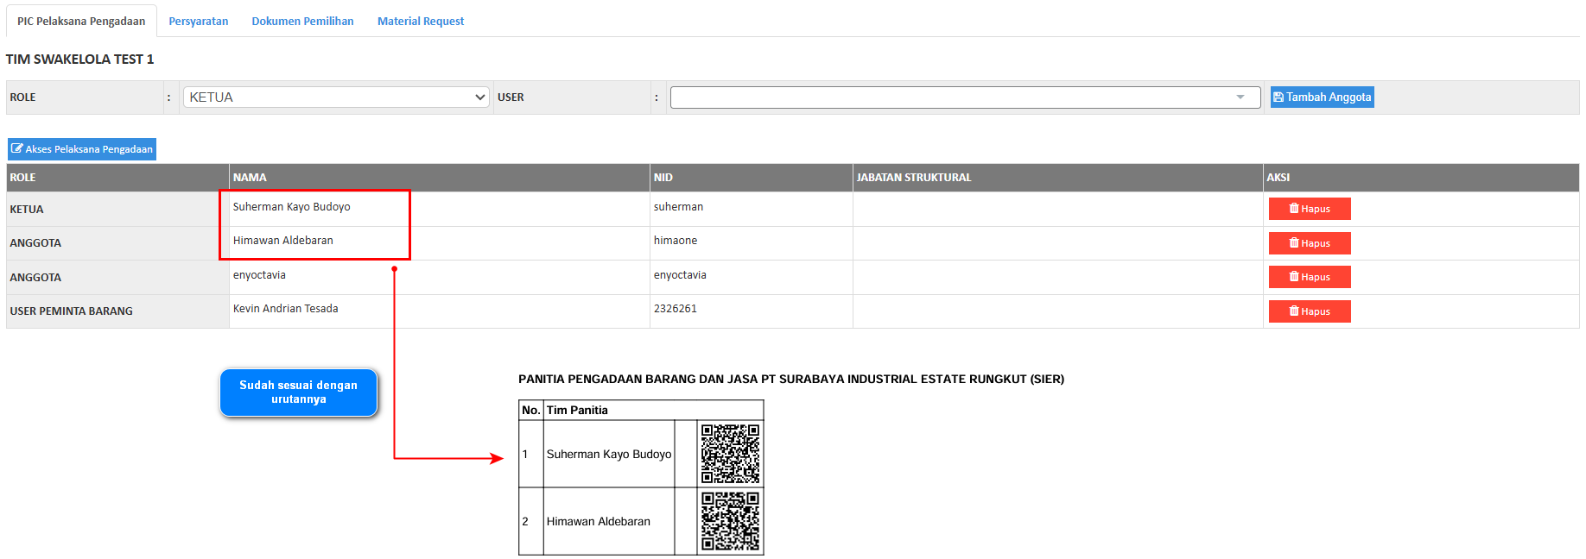
Task: Click the QR code beside Suherman Kayo Budoyo
Action: point(730,454)
